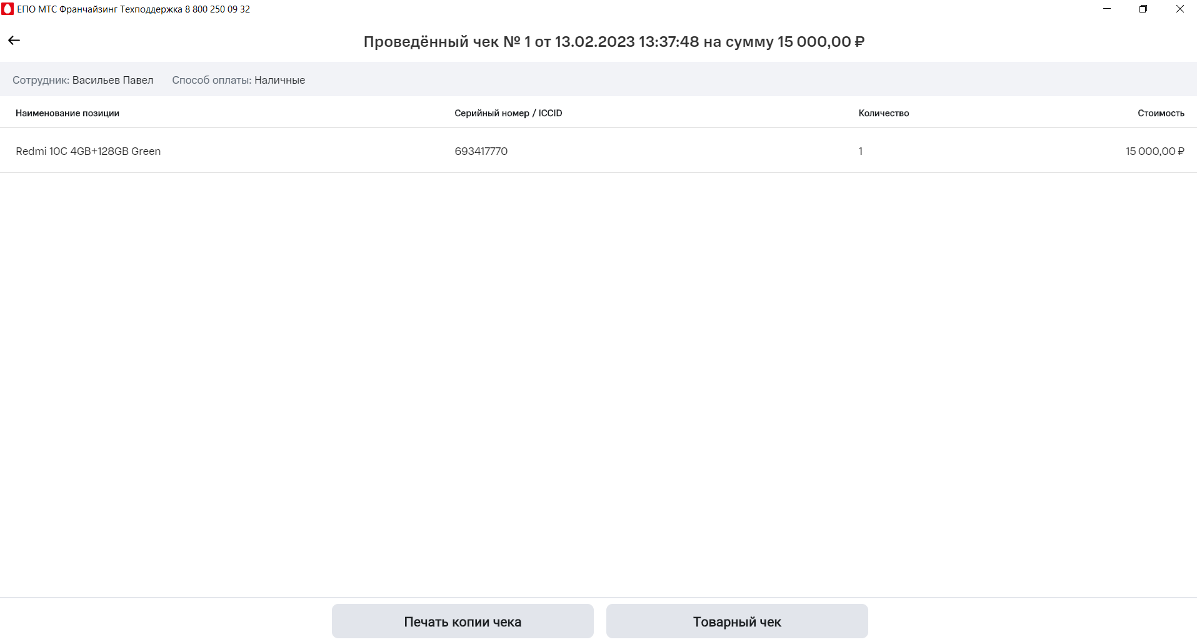Click the Количество column header
The width and height of the screenshot is (1197, 642).
[x=884, y=113]
